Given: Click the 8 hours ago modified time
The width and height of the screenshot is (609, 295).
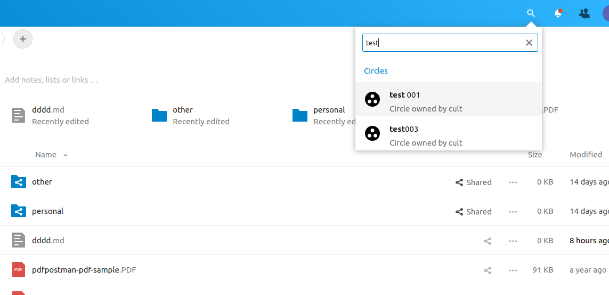Looking at the screenshot, I should (x=589, y=241).
